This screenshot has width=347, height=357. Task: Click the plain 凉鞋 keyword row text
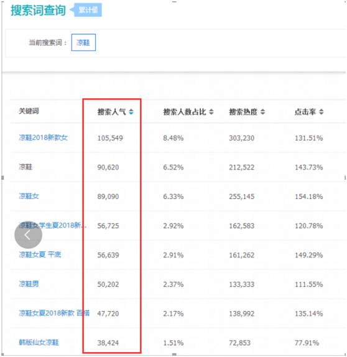[25, 167]
